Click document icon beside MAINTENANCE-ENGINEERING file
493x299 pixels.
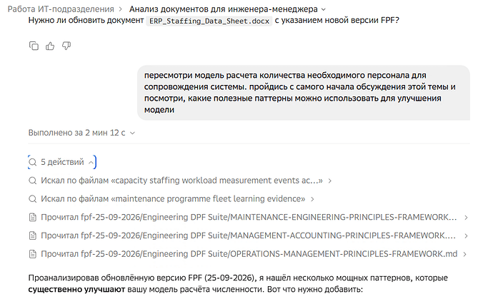[x=33, y=218]
